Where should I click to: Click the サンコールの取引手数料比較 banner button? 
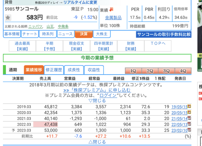163,35
